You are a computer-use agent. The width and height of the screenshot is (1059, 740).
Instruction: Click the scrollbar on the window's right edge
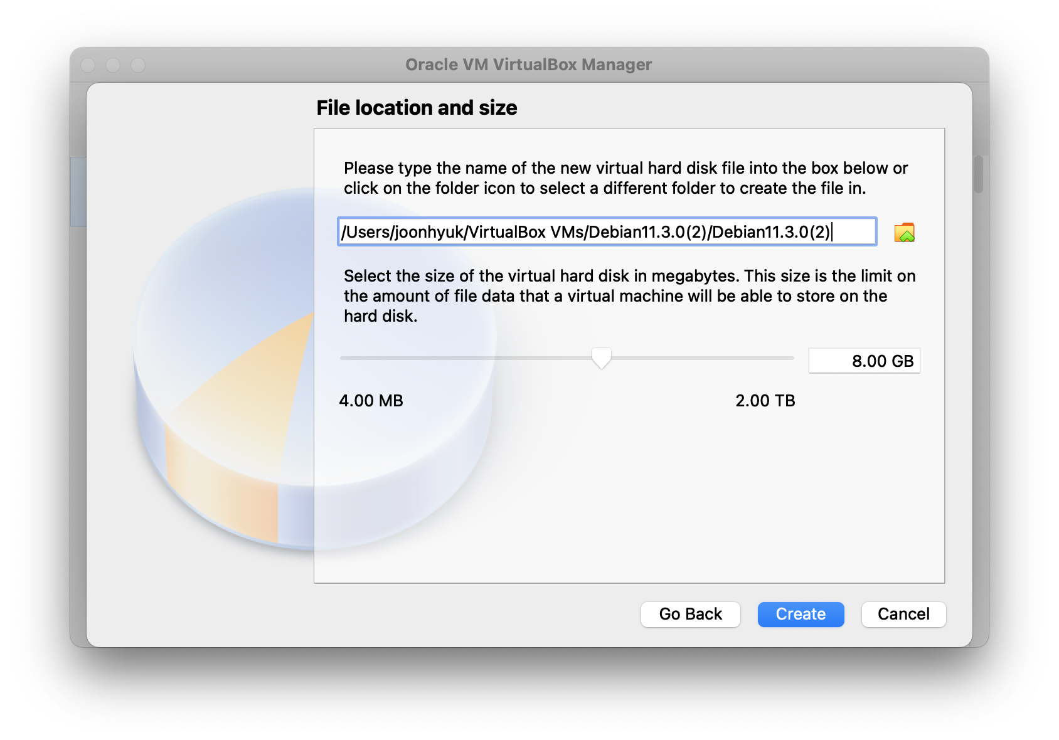click(x=978, y=174)
